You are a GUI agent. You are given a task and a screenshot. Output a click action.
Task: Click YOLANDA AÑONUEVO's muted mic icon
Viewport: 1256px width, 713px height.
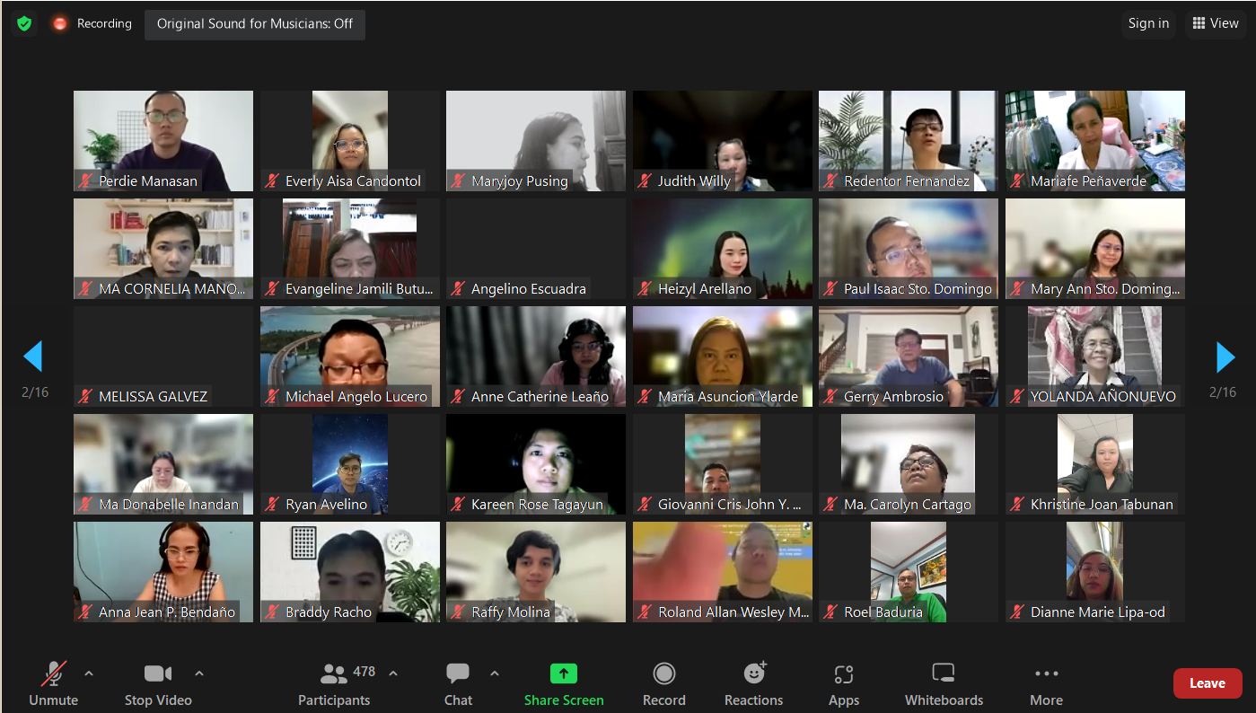[1017, 396]
